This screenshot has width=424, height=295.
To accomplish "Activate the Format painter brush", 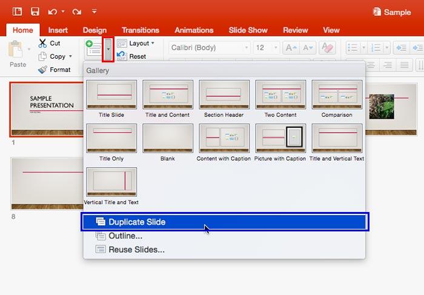I will (54, 70).
